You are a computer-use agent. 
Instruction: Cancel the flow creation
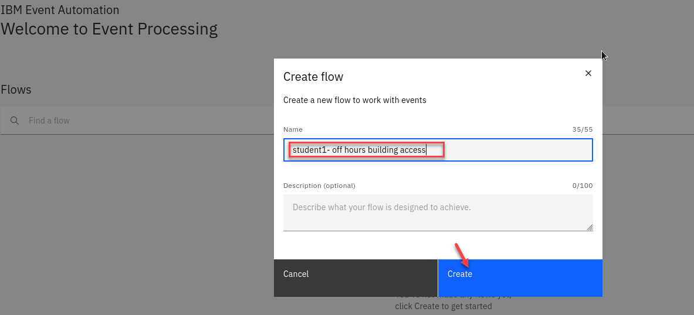click(356, 274)
